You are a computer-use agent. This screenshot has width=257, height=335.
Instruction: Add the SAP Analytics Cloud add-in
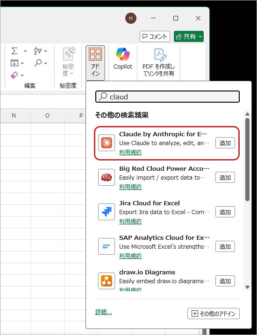click(x=225, y=247)
